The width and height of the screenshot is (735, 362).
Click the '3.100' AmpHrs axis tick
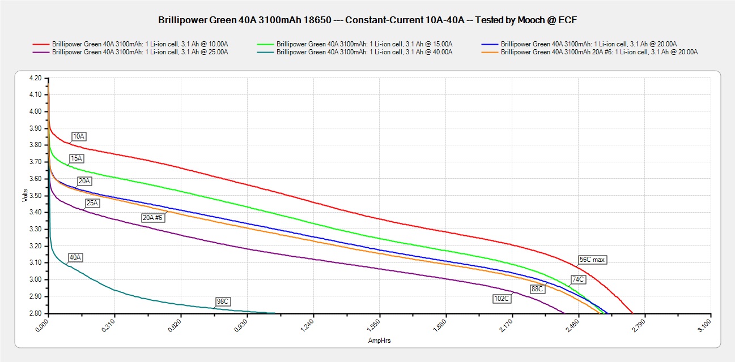(705, 325)
